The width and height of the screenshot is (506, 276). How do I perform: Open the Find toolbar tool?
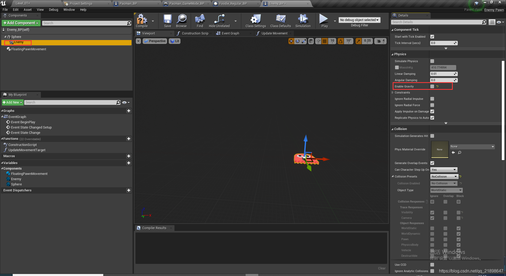point(200,21)
